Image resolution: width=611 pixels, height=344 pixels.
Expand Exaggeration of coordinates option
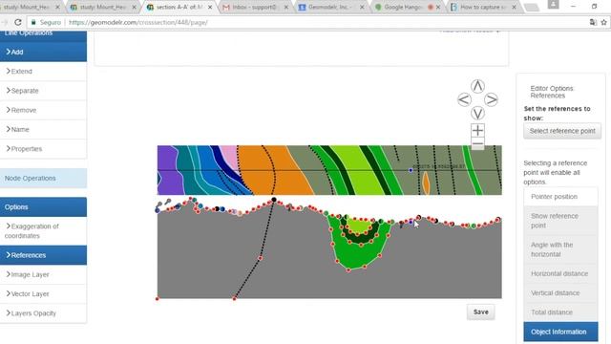[43, 231]
